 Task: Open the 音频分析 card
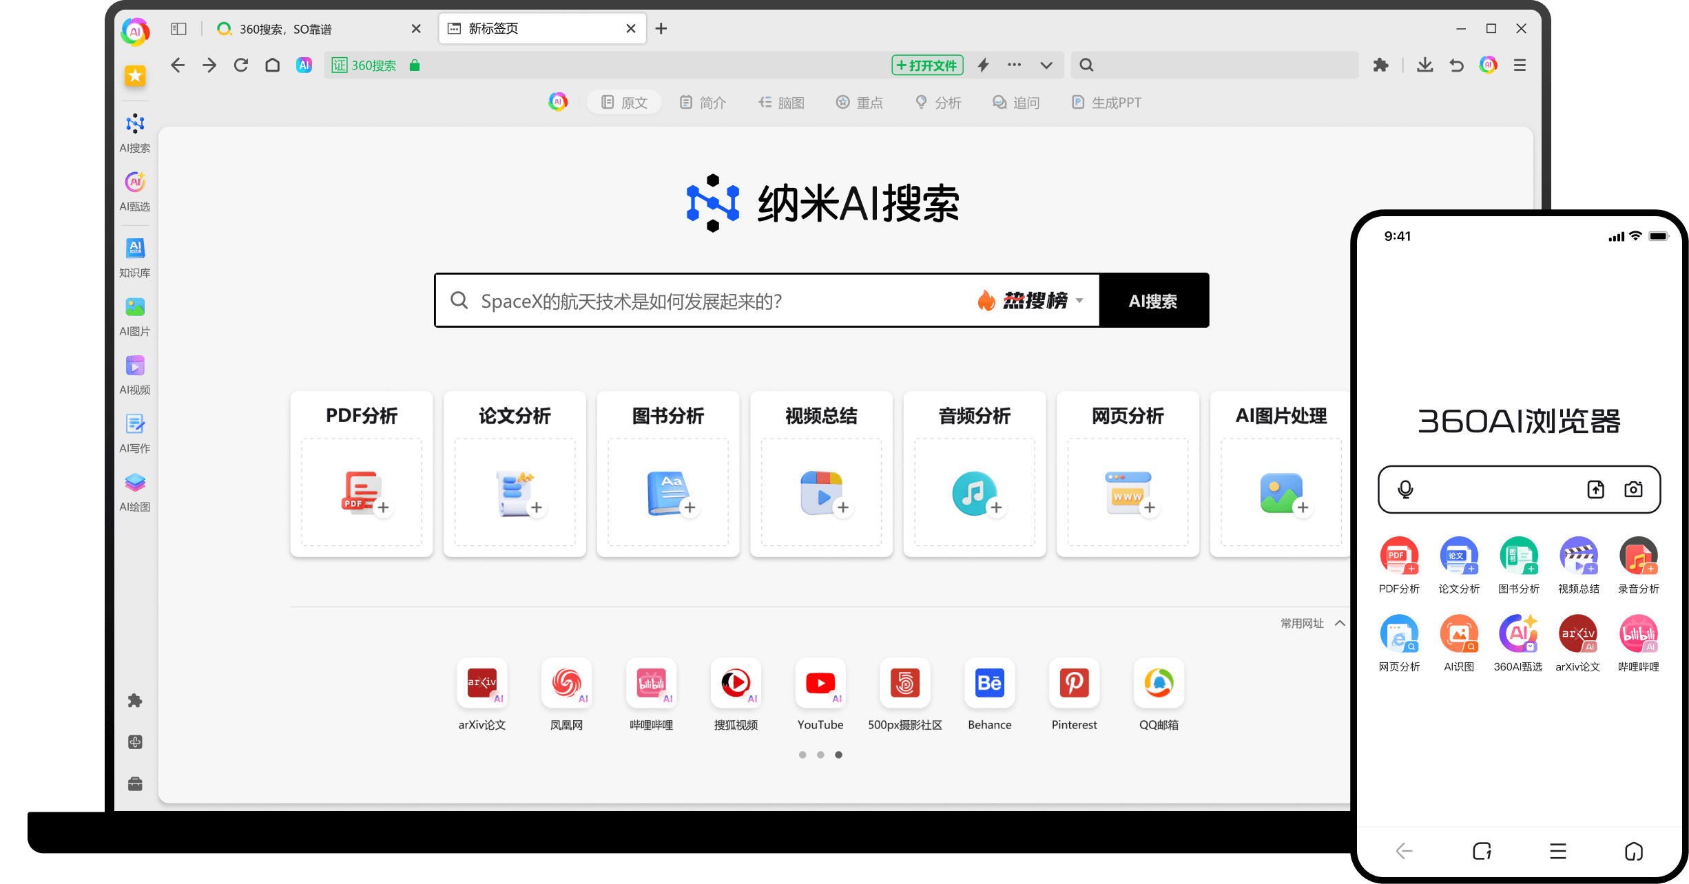pyautogui.click(x=975, y=474)
